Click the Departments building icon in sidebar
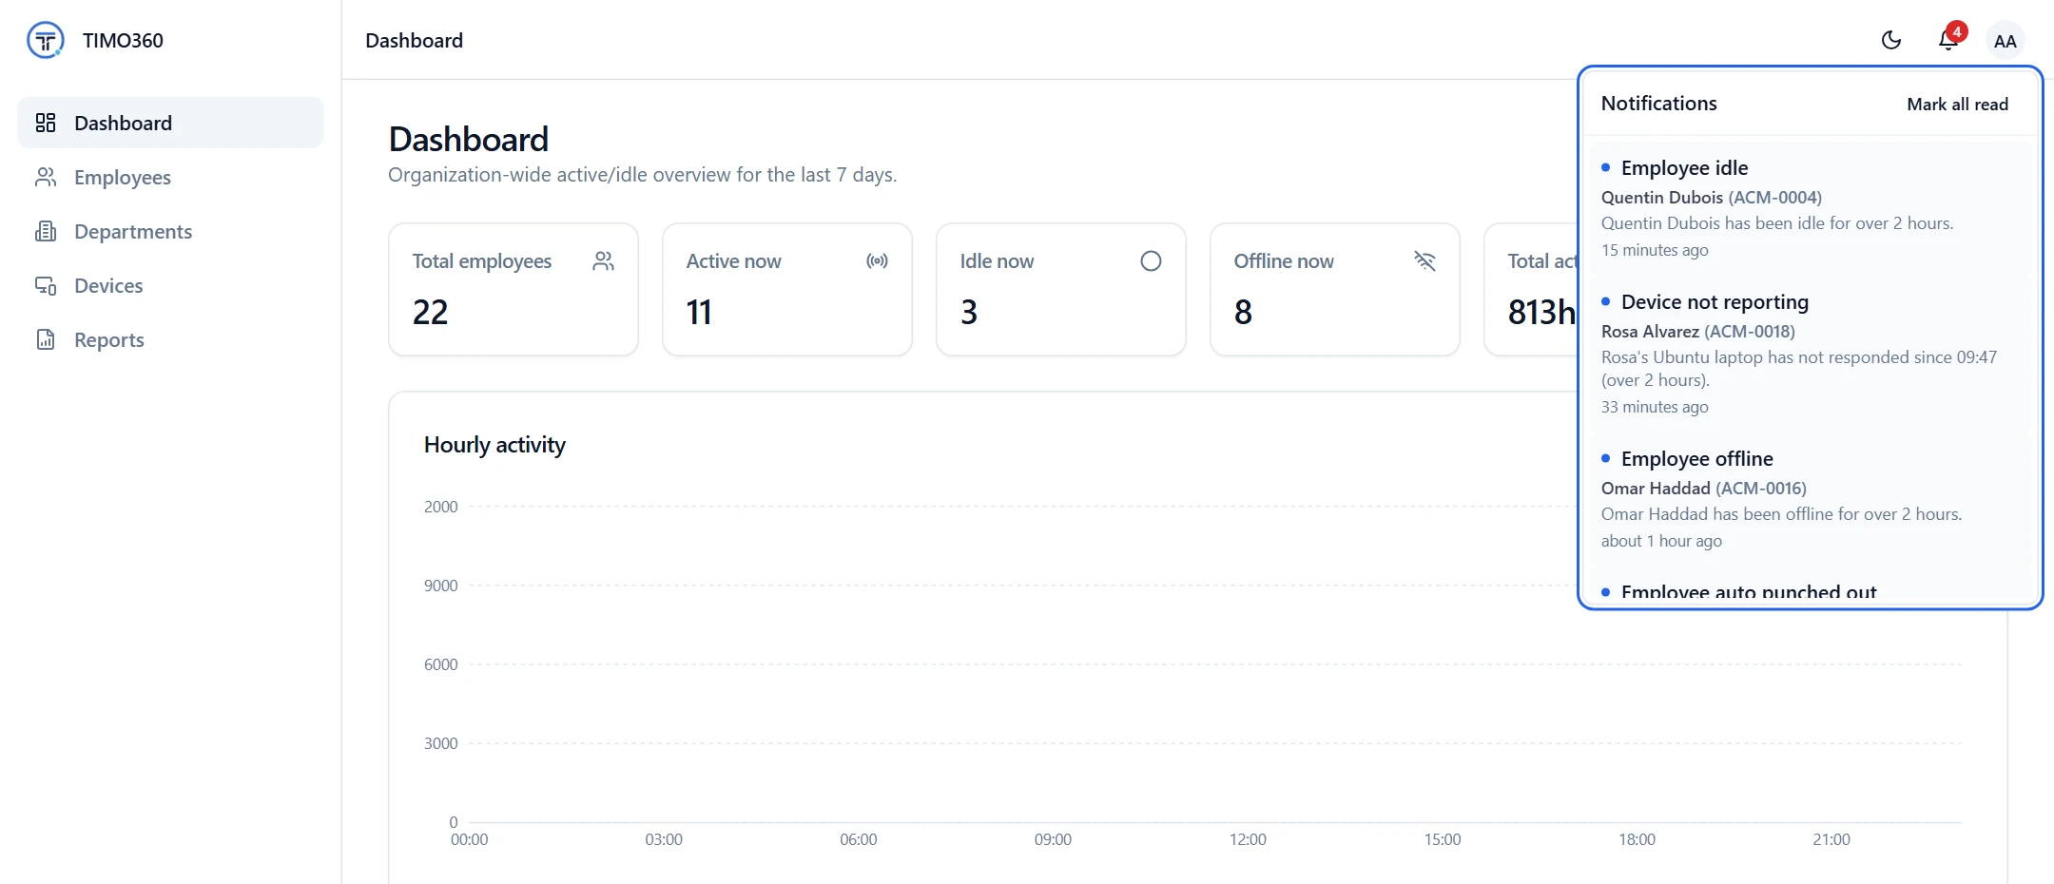This screenshot has height=884, width=2054. tap(46, 231)
